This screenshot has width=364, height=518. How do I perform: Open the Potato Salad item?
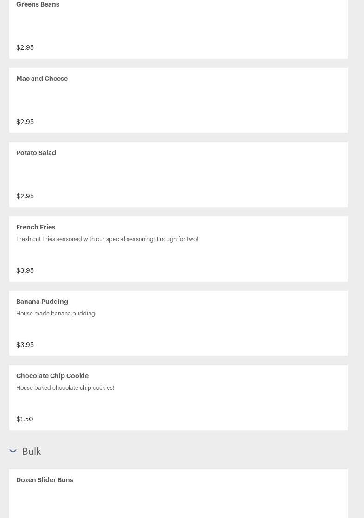tap(36, 153)
